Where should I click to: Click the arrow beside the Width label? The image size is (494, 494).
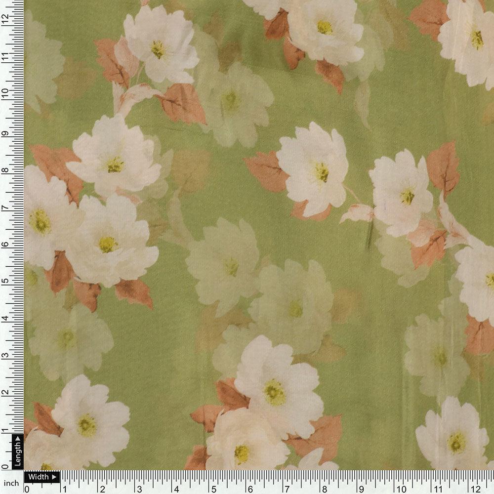point(54,476)
